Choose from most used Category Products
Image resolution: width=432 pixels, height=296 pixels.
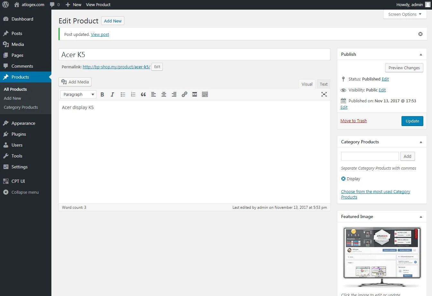click(376, 194)
